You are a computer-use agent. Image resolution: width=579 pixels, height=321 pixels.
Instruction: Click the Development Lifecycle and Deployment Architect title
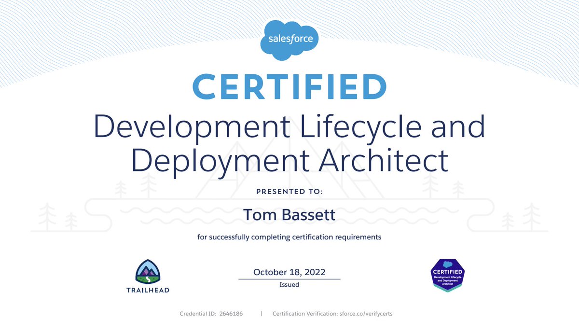(289, 142)
